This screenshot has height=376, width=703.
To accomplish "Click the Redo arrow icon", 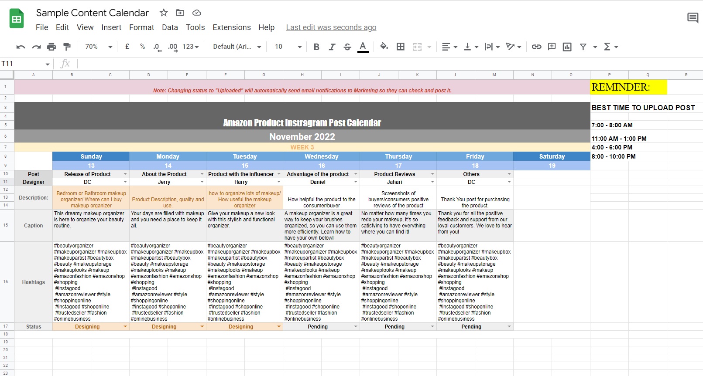I will point(36,47).
